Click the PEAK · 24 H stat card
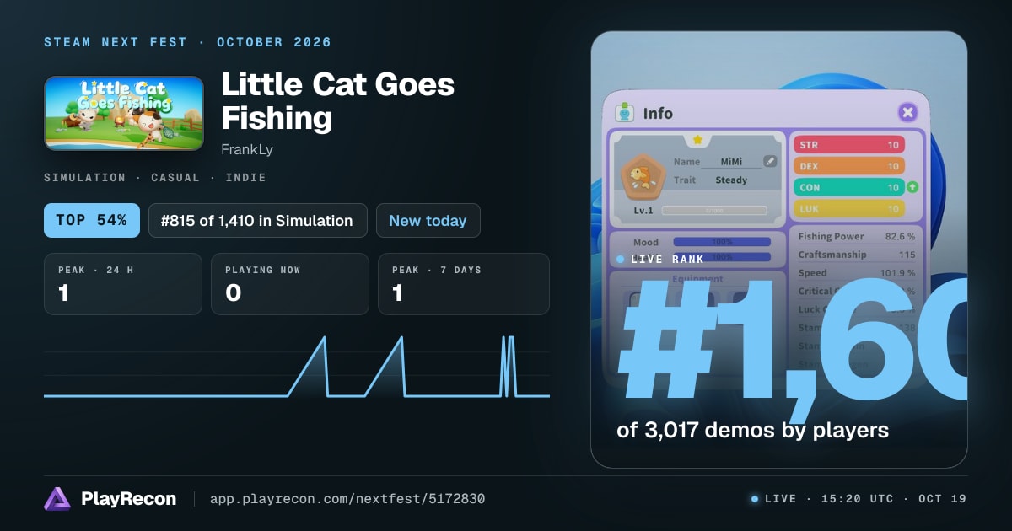Viewport: 1012px width, 531px height. (123, 284)
